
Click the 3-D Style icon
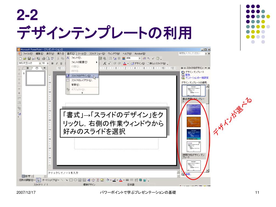tap(145, 180)
